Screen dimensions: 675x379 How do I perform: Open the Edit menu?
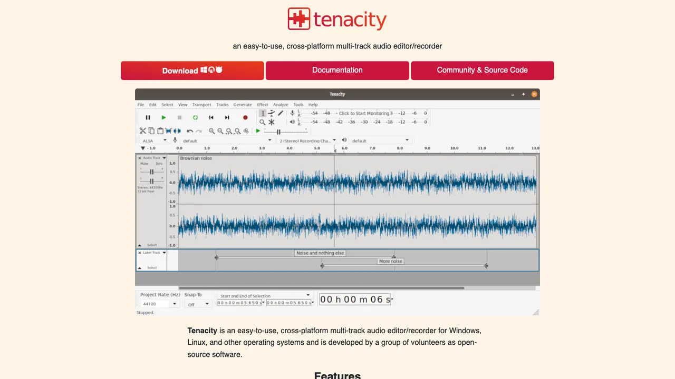pos(153,105)
